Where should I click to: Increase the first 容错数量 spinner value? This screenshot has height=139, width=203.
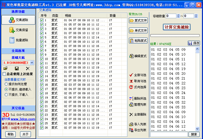[x=178, y=15]
